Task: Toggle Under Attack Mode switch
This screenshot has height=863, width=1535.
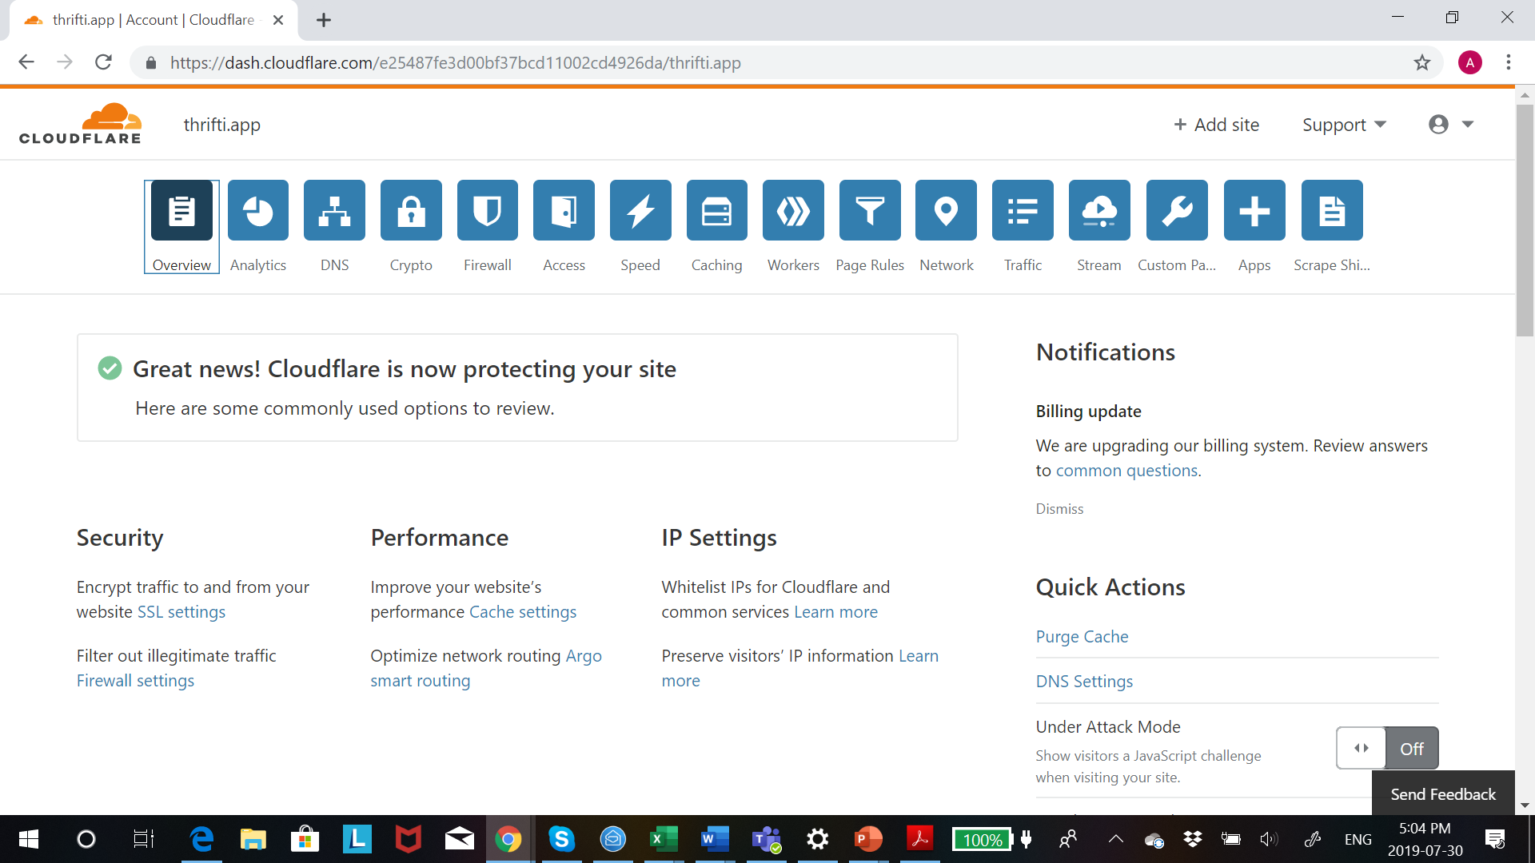Action: pos(1387,748)
